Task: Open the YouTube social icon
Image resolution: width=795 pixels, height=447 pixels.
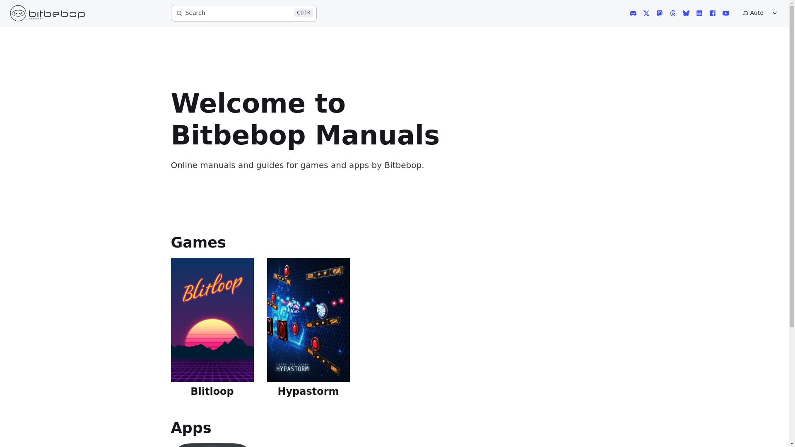Action: (x=725, y=13)
